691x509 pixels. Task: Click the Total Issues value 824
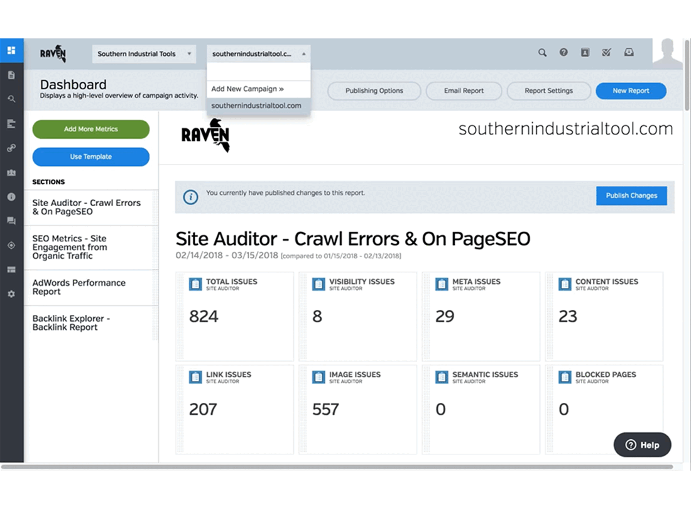click(204, 317)
